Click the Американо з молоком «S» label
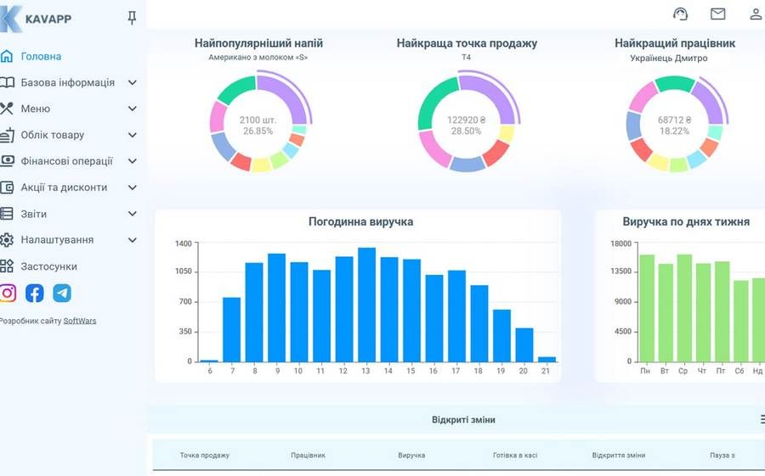Screen dimensions: 765x476 click(x=258, y=58)
